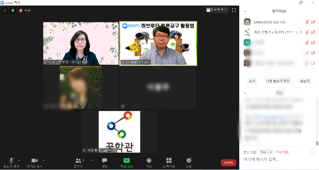
Task: Collapse the chat panel chevron
Action: pos(245,93)
